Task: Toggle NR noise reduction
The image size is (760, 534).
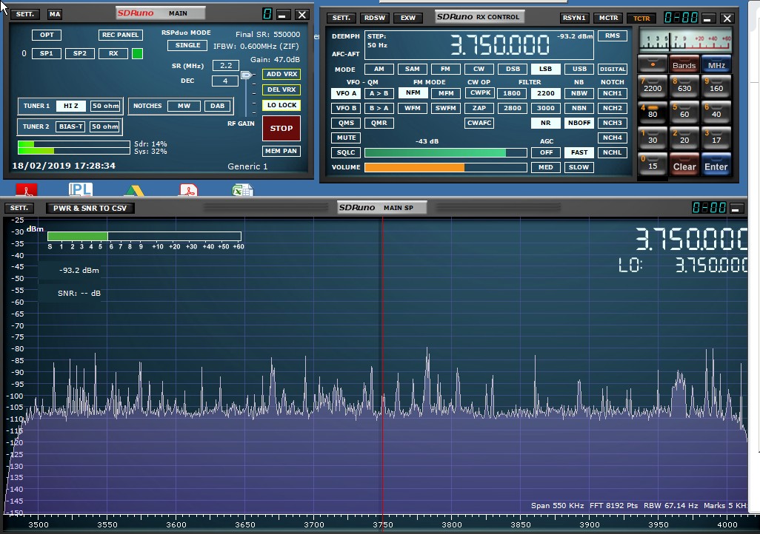Action: 546,123
